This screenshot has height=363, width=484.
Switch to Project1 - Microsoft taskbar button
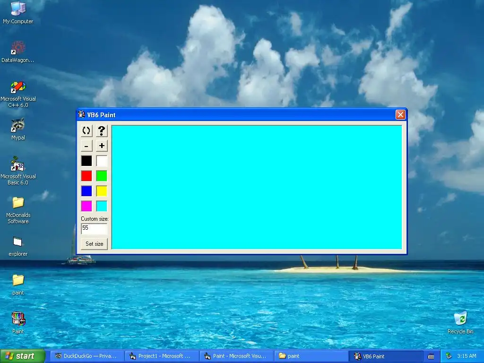(x=162, y=356)
